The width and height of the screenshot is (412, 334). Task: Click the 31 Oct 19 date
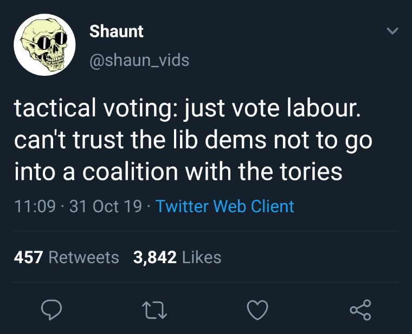point(107,206)
